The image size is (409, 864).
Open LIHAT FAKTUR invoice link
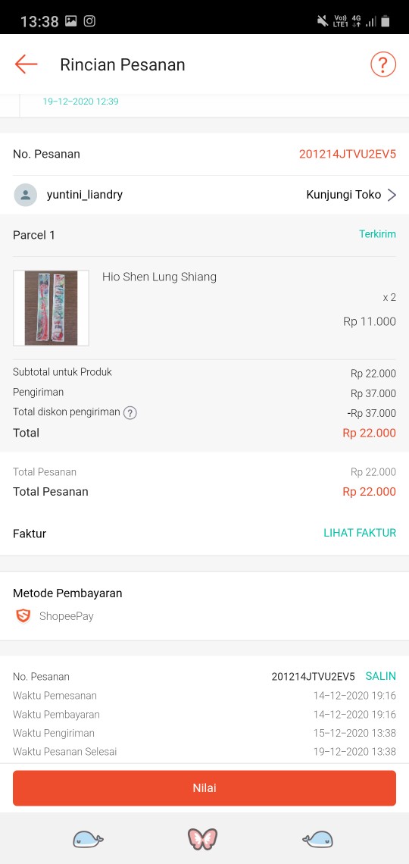click(x=360, y=533)
